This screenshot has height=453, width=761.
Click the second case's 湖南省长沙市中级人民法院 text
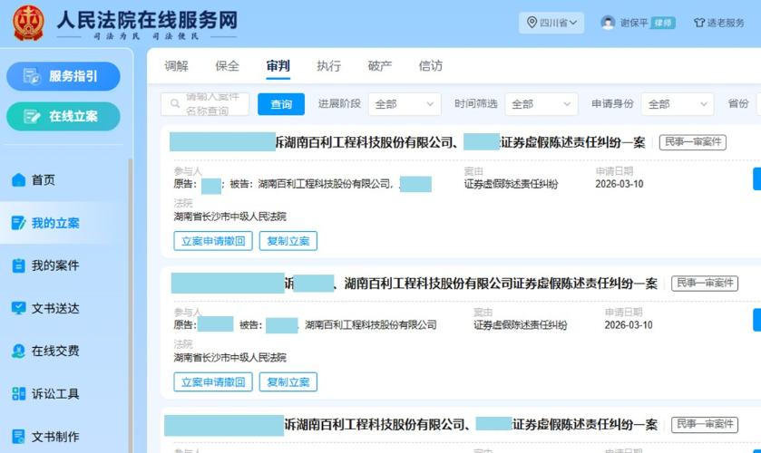pyautogui.click(x=230, y=358)
